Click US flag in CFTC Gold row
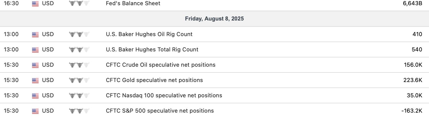Screen dimensions: 429x123 (35, 80)
